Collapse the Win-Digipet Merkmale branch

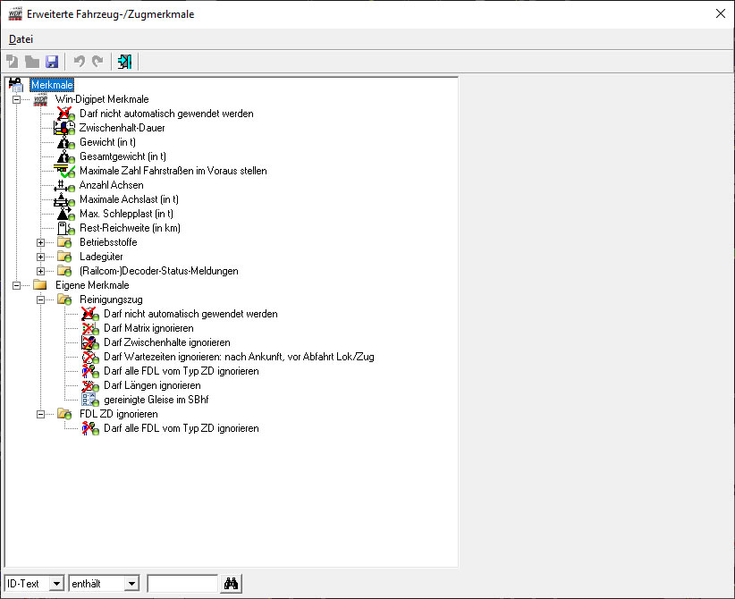tap(16, 99)
